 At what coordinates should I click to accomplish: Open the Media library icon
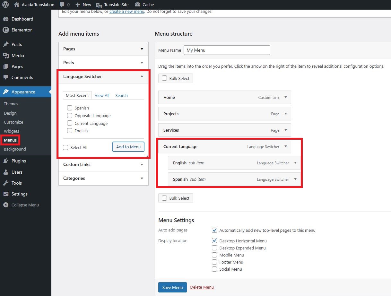click(7, 56)
